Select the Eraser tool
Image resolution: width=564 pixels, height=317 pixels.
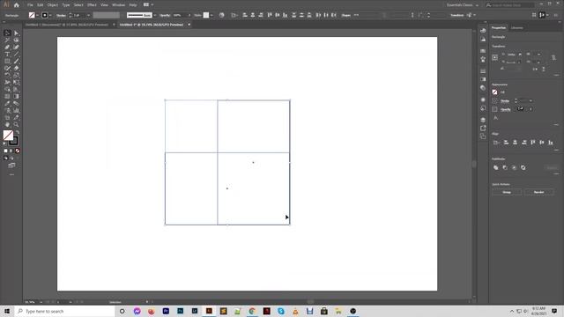16,69
